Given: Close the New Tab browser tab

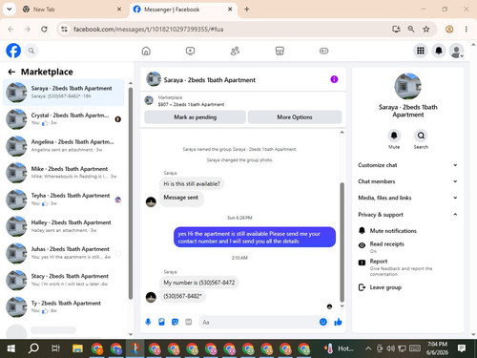Looking at the screenshot, I should (x=119, y=10).
